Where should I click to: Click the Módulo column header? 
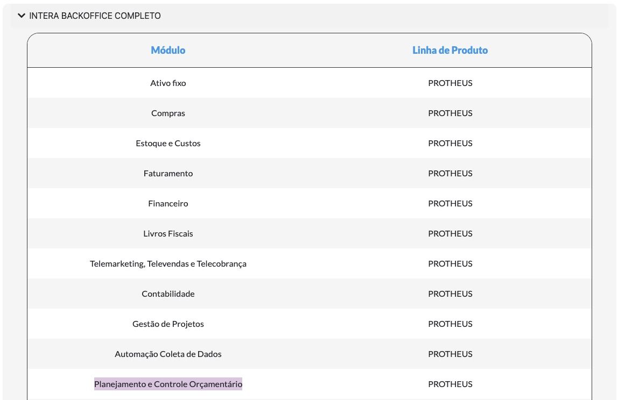[x=168, y=50]
